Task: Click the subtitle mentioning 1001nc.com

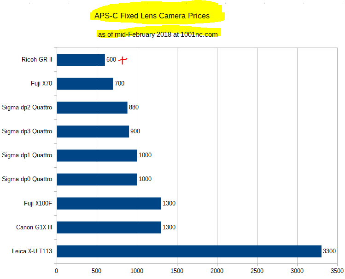Action: coord(158,34)
